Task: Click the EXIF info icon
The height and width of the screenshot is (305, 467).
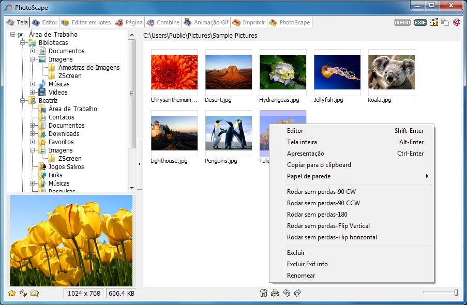Action: point(420,22)
